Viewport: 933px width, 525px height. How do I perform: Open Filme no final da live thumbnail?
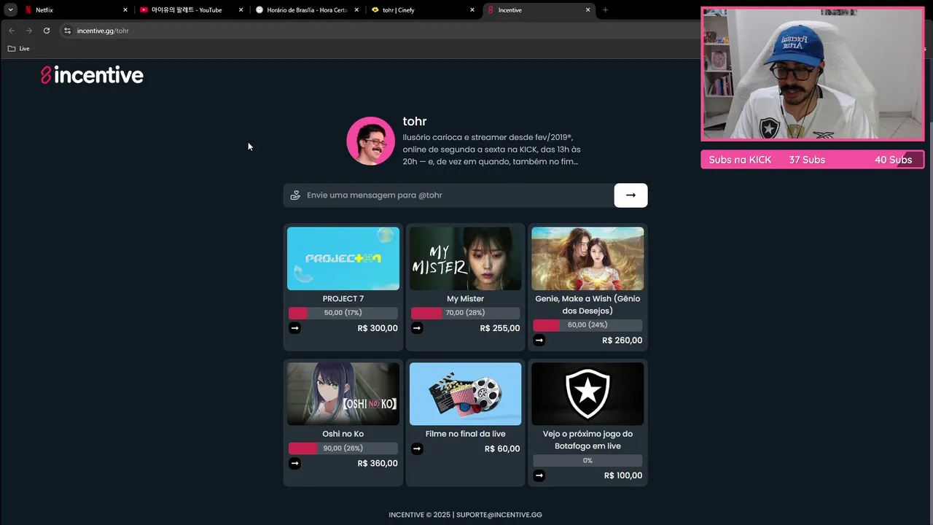coord(465,394)
